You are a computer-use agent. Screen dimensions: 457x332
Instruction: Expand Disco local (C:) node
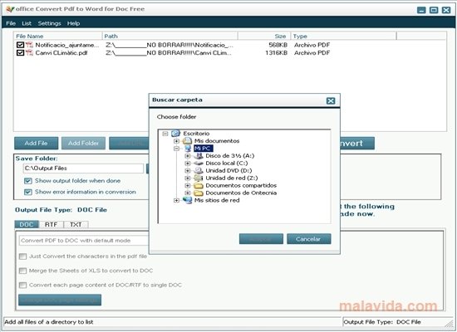pyautogui.click(x=188, y=164)
